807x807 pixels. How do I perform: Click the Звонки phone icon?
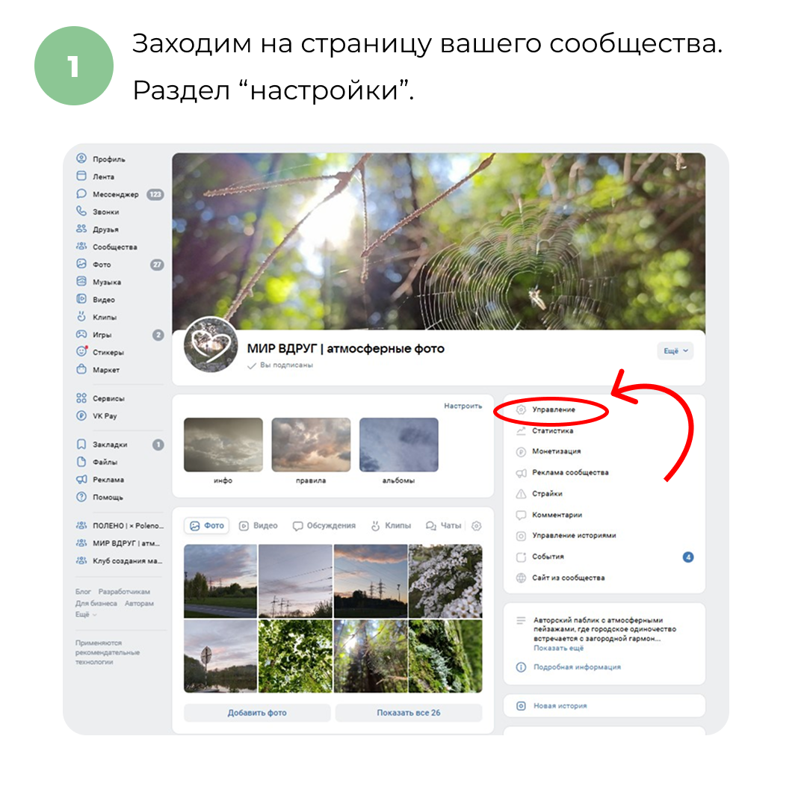click(x=81, y=211)
